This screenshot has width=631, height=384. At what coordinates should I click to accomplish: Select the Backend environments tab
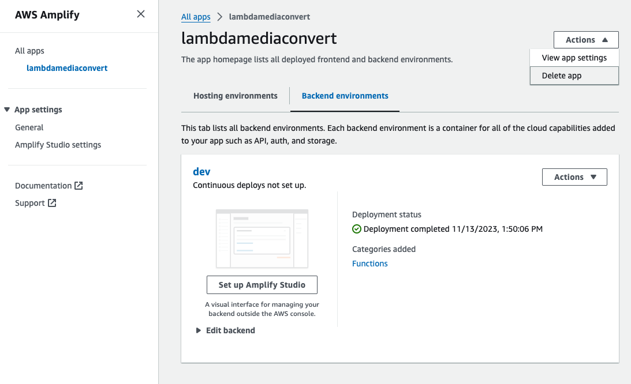click(345, 96)
